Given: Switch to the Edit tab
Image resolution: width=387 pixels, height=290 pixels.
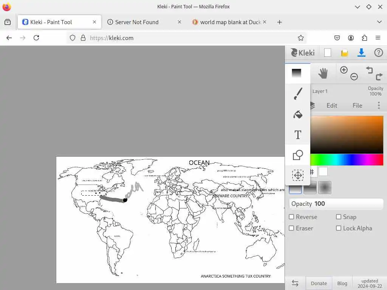Looking at the screenshot, I should point(332,106).
